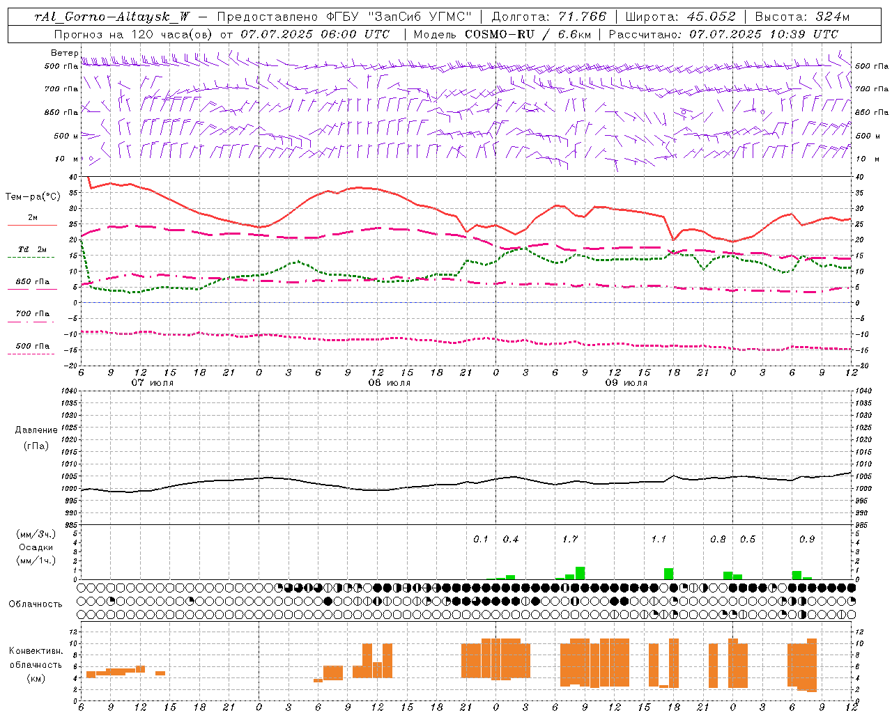Viewport: 892px width, 713px height.
Task: Click the 09 июля date label
Action: (x=626, y=383)
